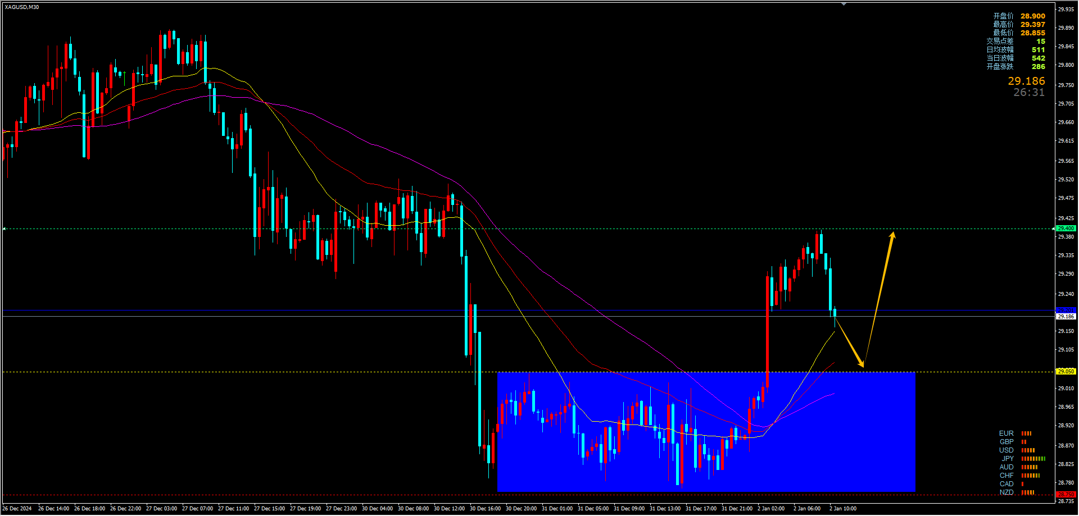1079x516 pixels.
Task: Click the EUR currency strength label
Action: (1007, 433)
